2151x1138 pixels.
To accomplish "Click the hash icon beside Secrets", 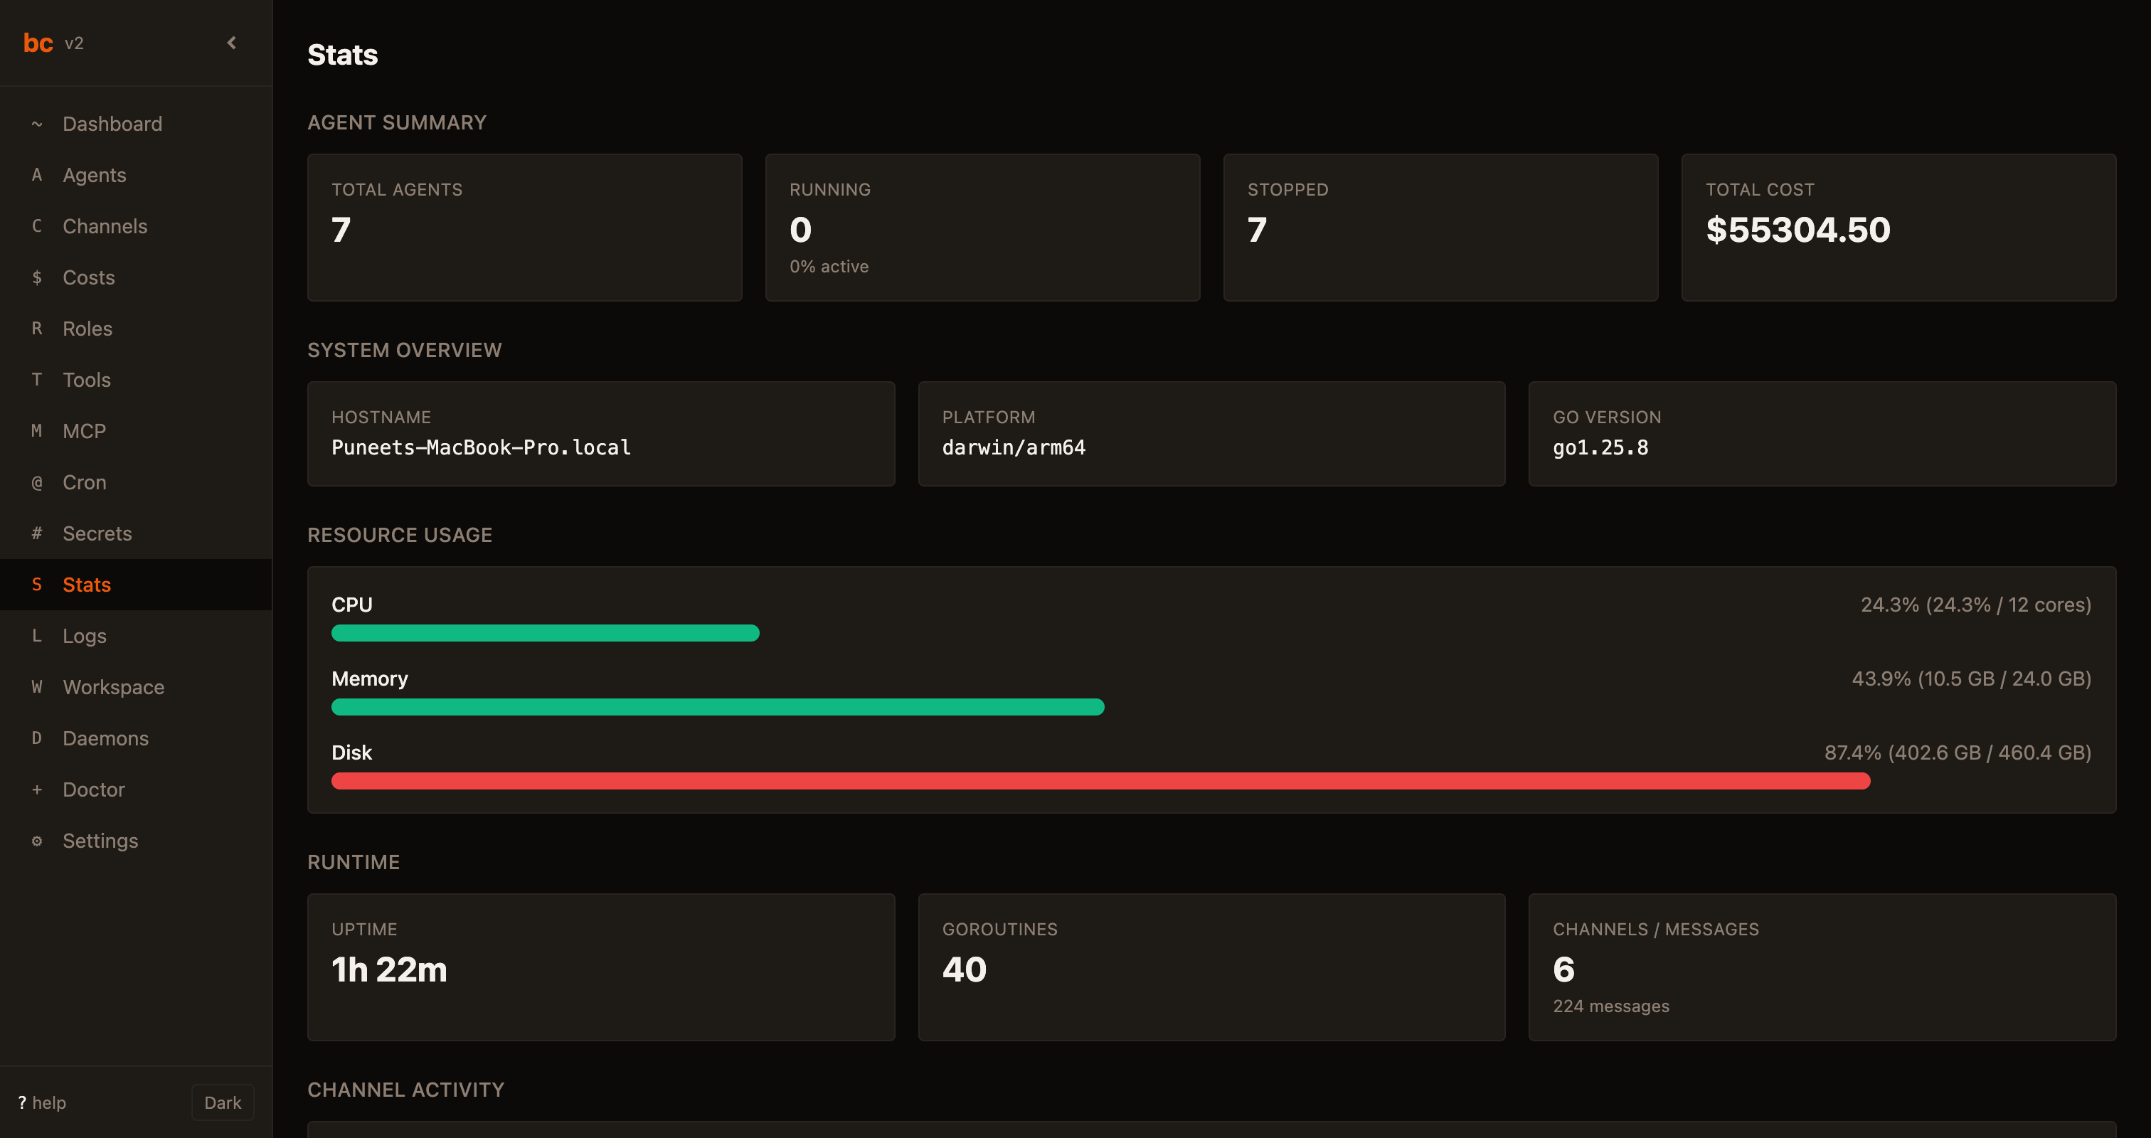I will 37,533.
